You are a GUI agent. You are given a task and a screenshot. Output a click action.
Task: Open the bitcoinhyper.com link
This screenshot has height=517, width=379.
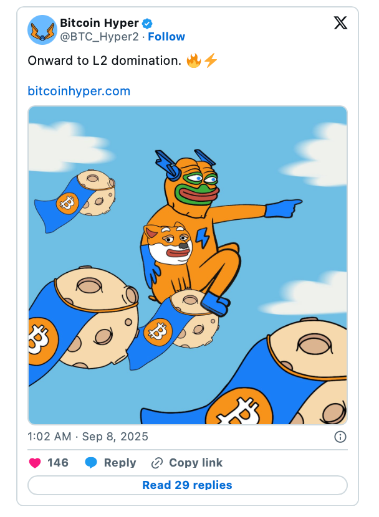click(x=79, y=91)
